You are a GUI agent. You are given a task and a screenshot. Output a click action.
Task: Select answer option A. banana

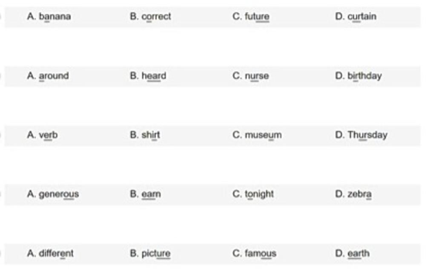[49, 17]
